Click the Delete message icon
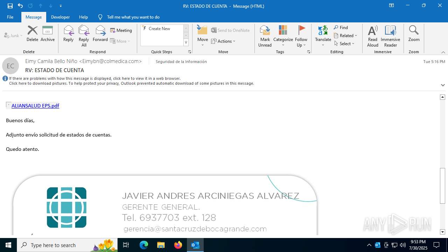This screenshot has width=448, height=252. [32, 34]
